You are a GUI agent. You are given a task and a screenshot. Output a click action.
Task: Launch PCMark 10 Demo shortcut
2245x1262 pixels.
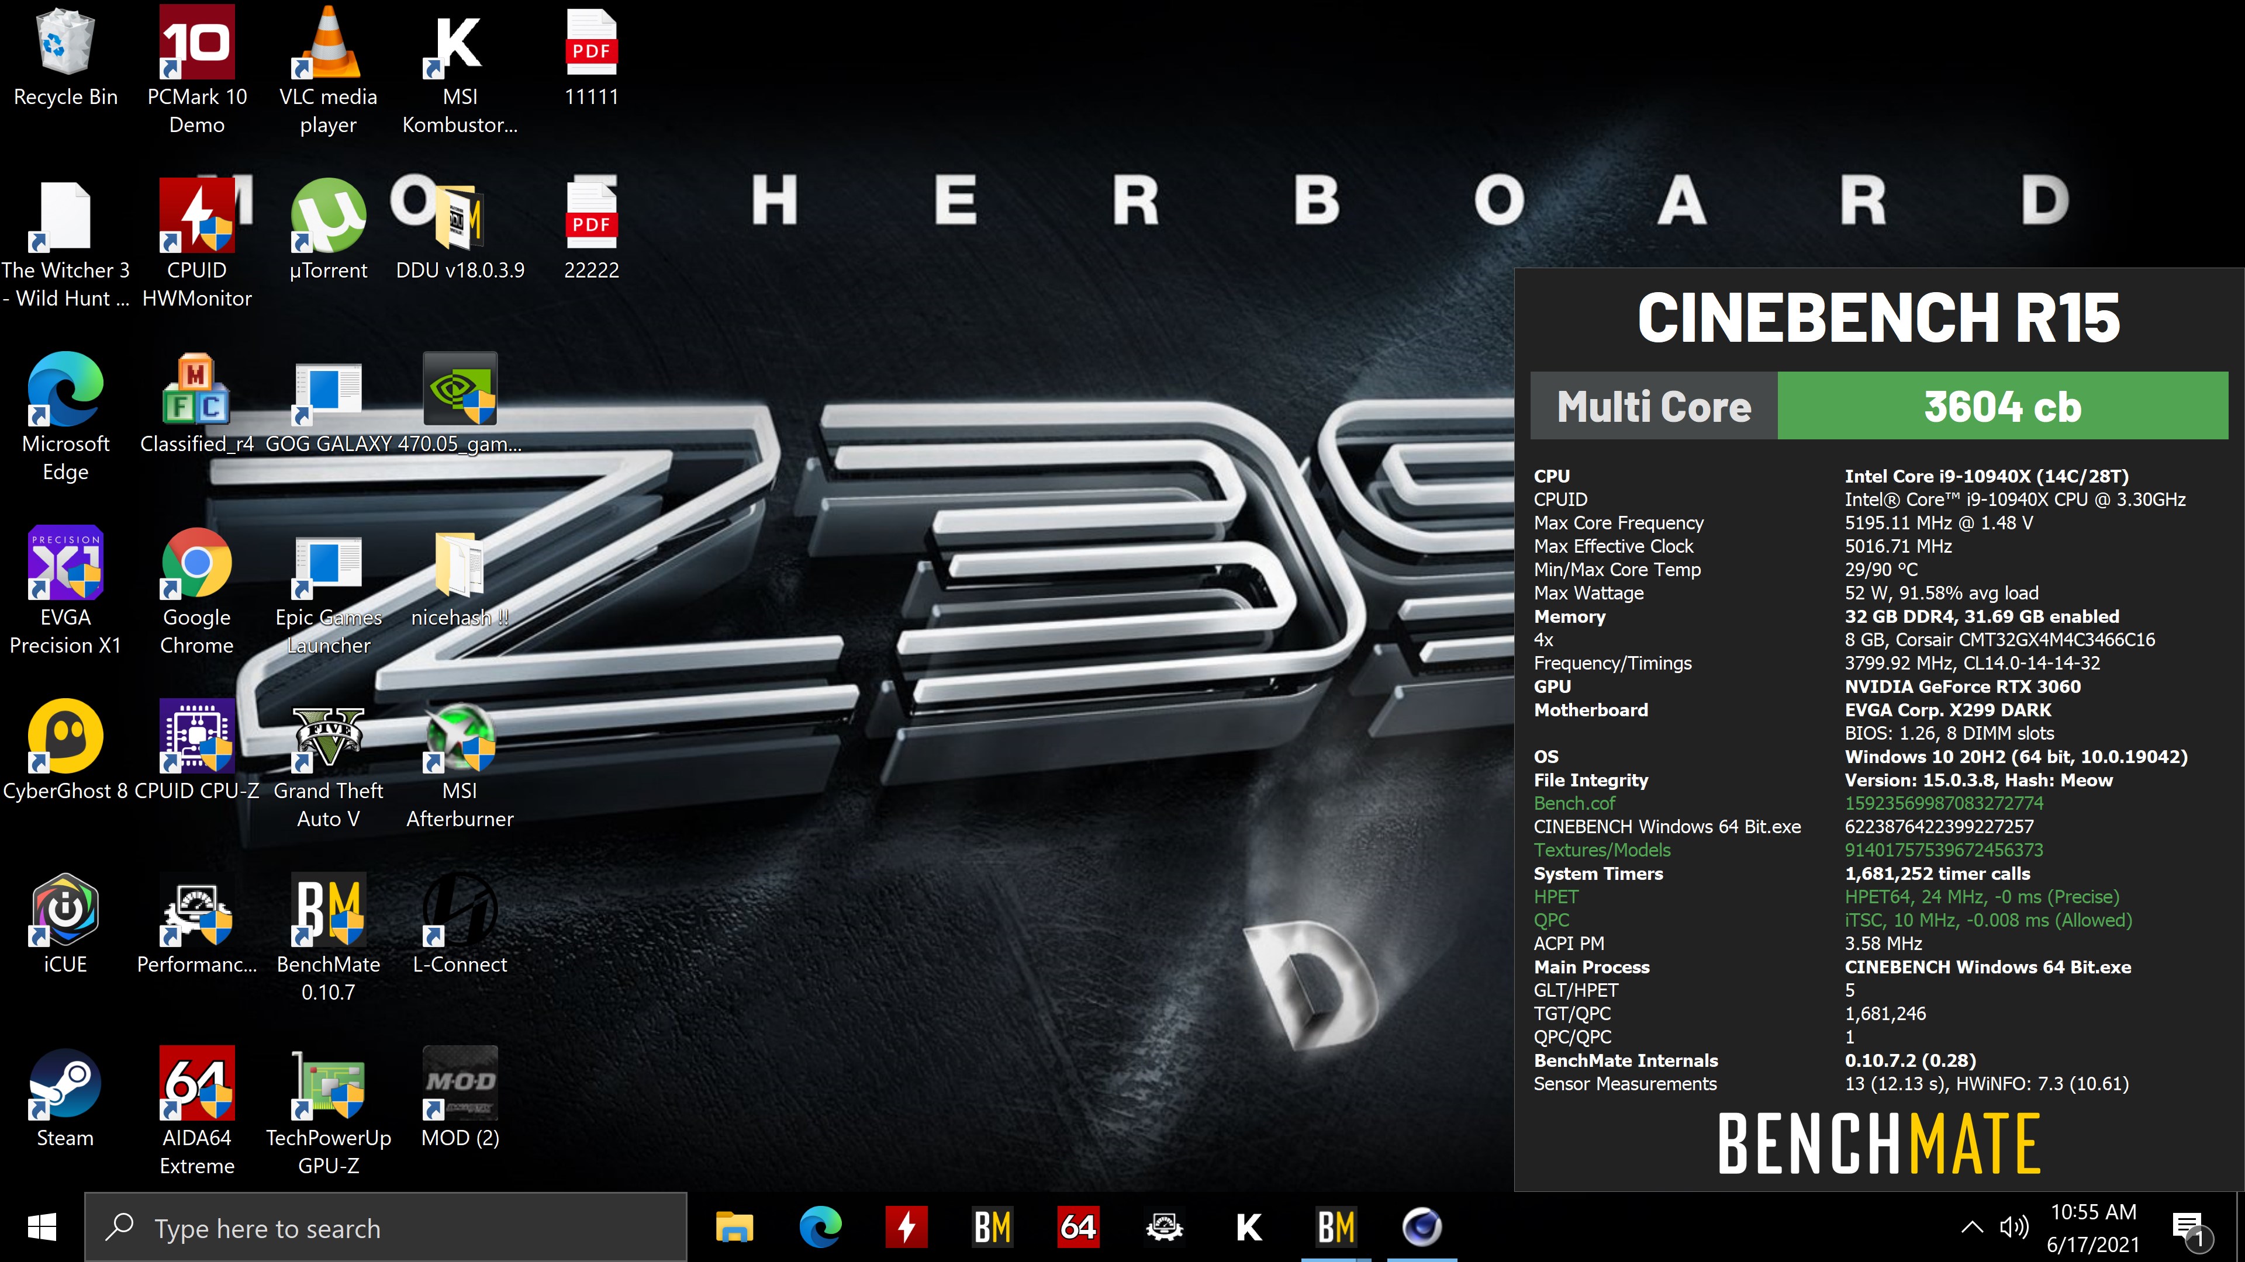pyautogui.click(x=197, y=70)
